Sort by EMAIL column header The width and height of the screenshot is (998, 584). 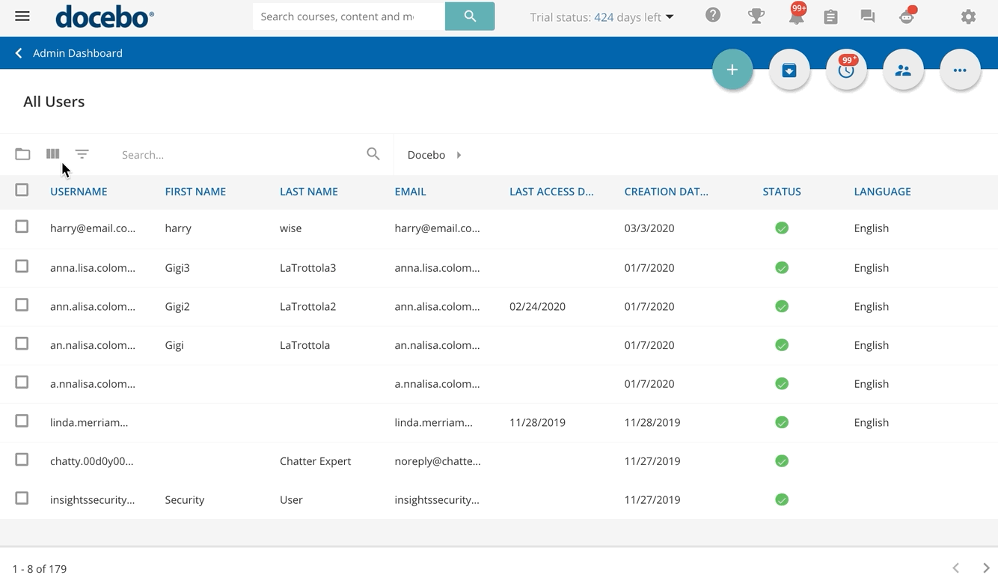tap(410, 192)
